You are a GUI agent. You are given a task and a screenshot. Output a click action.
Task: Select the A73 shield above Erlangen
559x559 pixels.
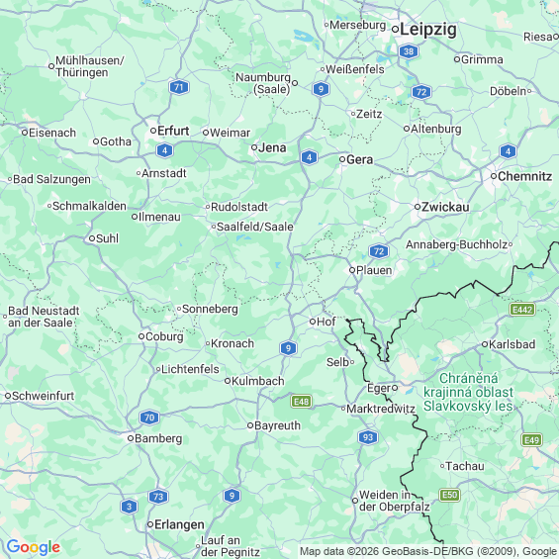coord(158,497)
